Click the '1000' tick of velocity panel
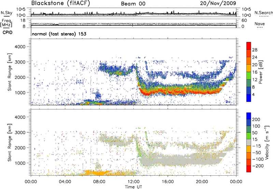This screenshot has height=189, width=273. coord(20,163)
